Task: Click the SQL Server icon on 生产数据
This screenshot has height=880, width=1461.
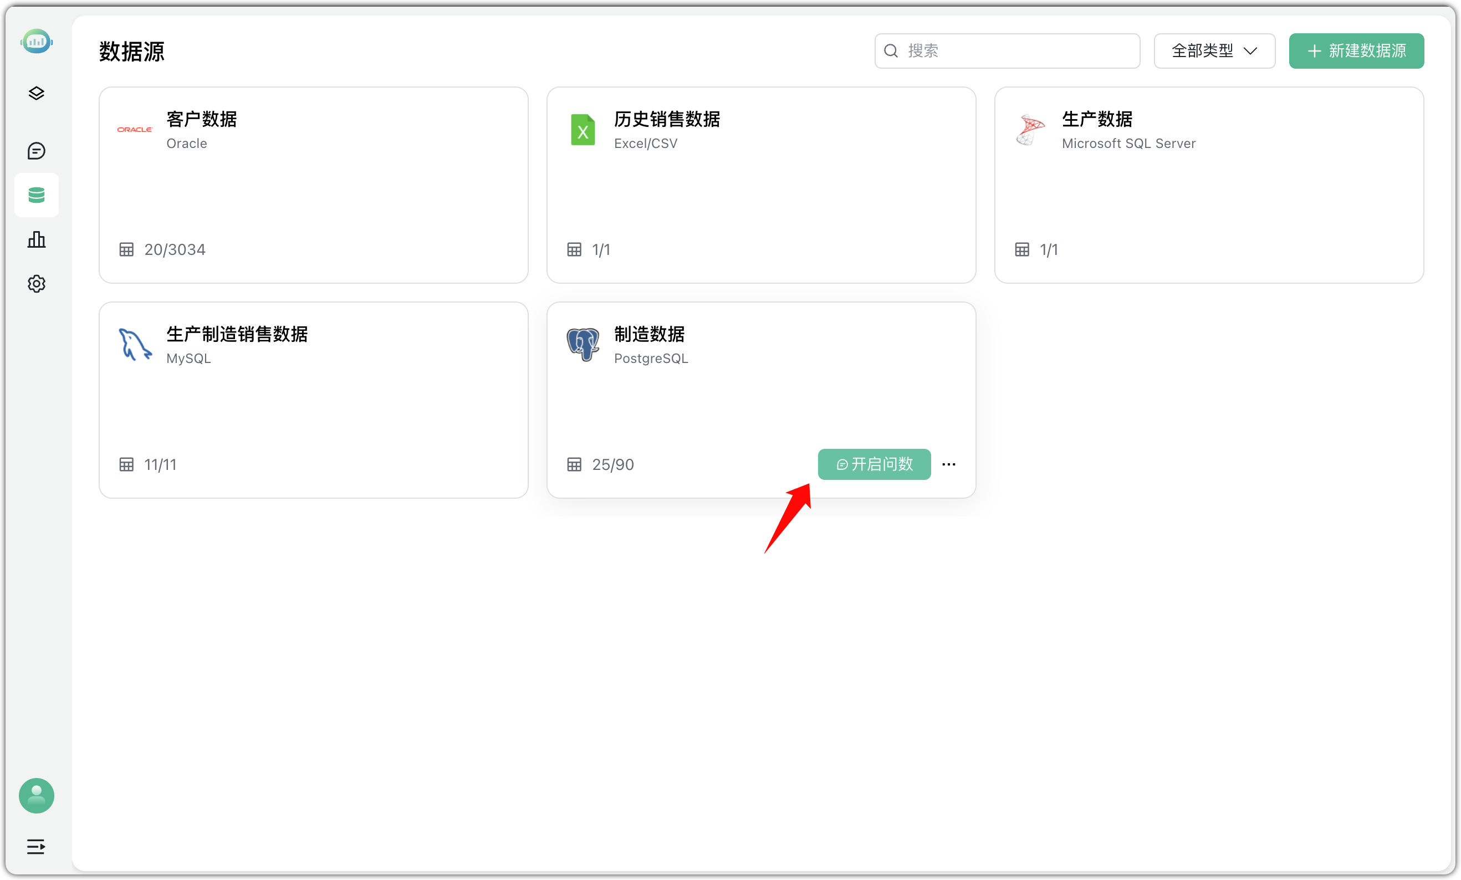Action: pos(1030,129)
